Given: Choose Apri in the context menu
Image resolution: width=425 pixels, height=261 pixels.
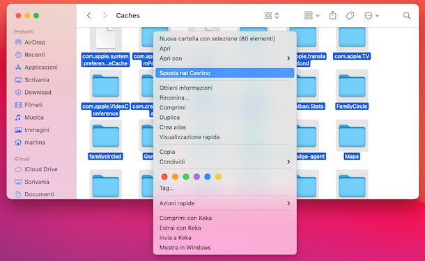Looking at the screenshot, I should tap(225, 49).
